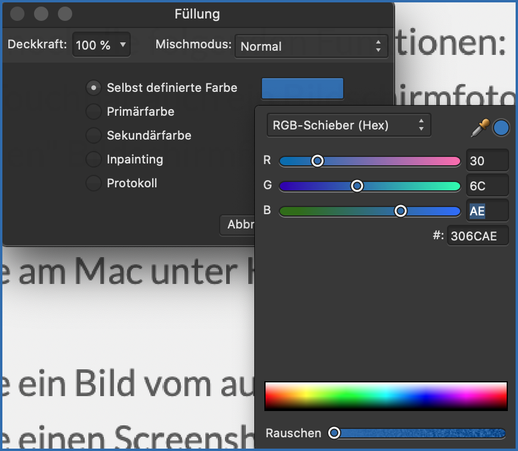Viewport: 518px width, 451px height.
Task: Open the Mischmodus dropdown showing Normal
Action: [x=311, y=46]
